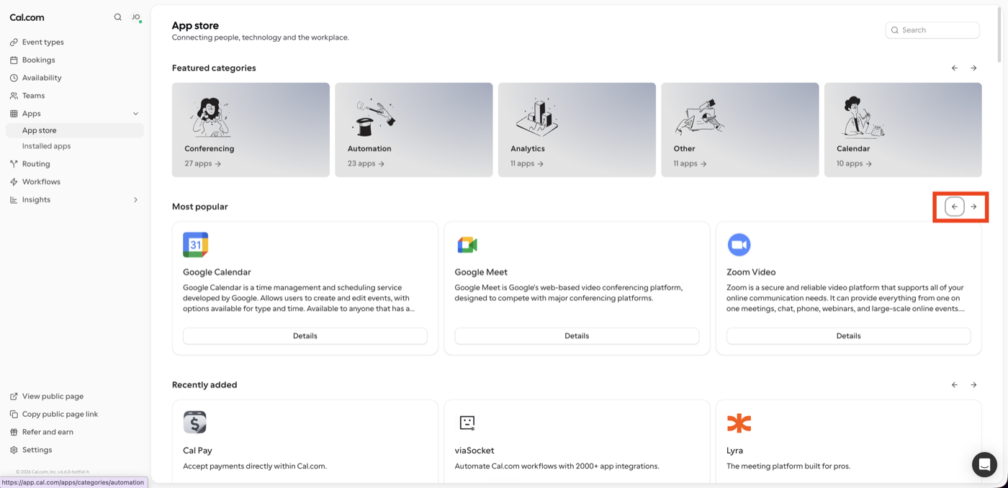
Task: Click the Google Meet app icon
Action: [x=467, y=245]
